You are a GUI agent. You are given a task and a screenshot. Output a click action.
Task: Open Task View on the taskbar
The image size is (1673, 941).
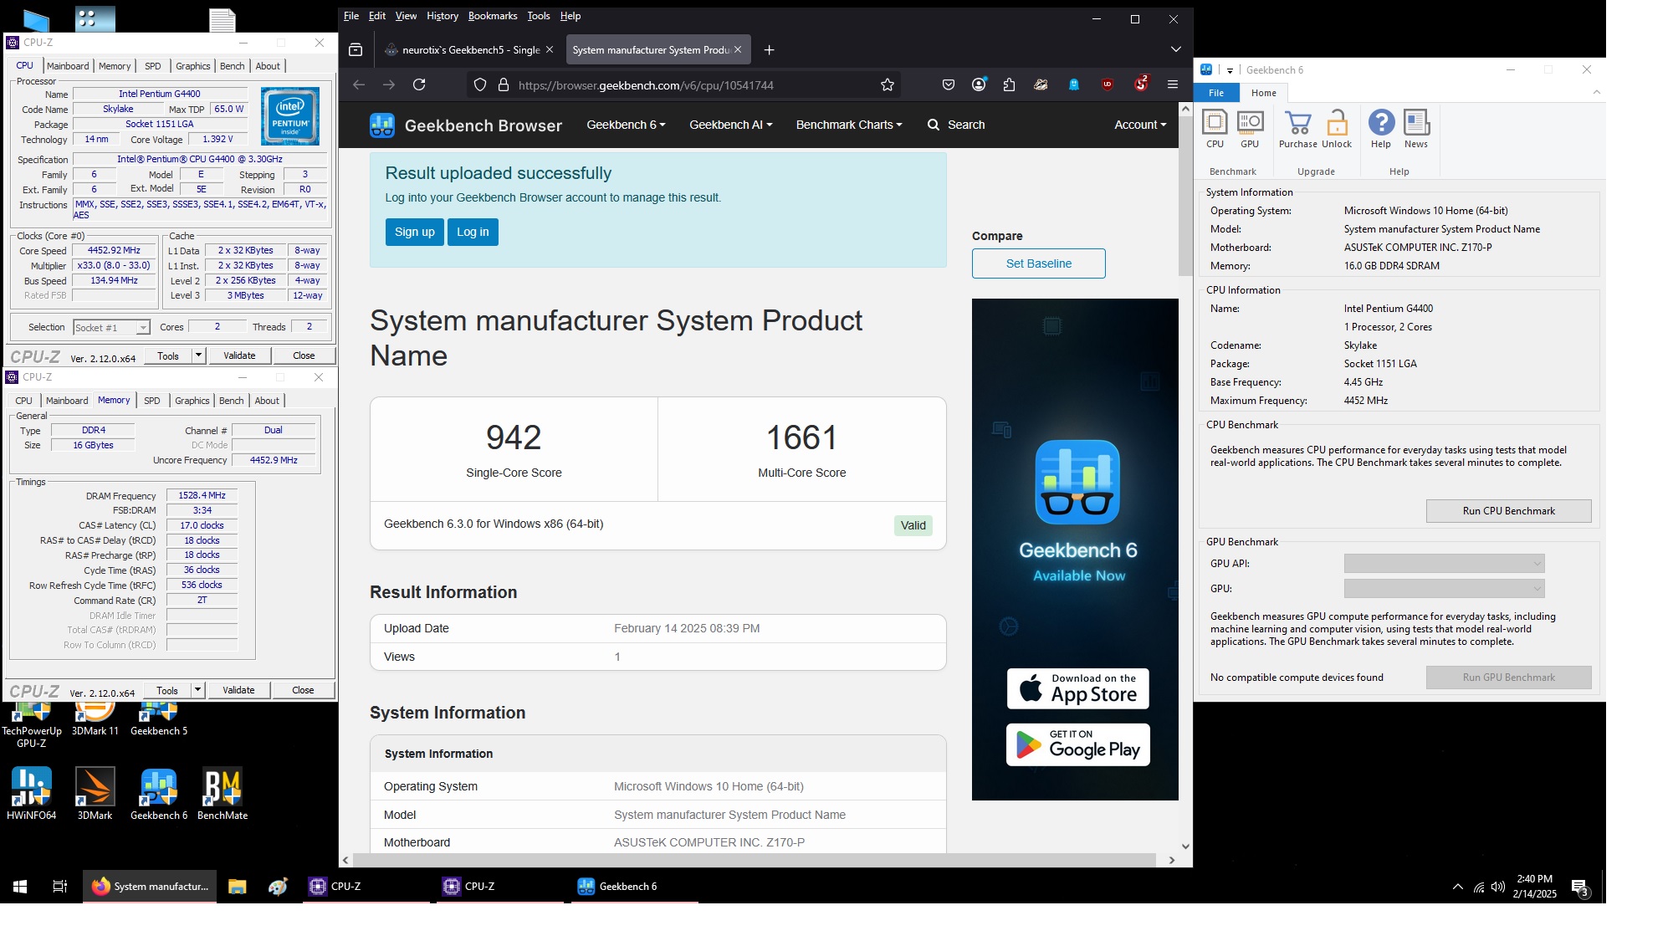[x=60, y=886]
